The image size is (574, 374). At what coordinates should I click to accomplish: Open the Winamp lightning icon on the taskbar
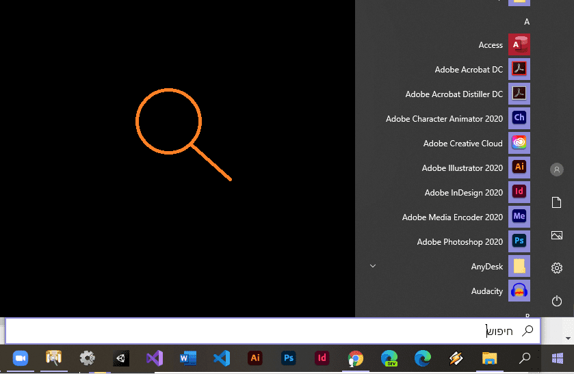click(456, 358)
